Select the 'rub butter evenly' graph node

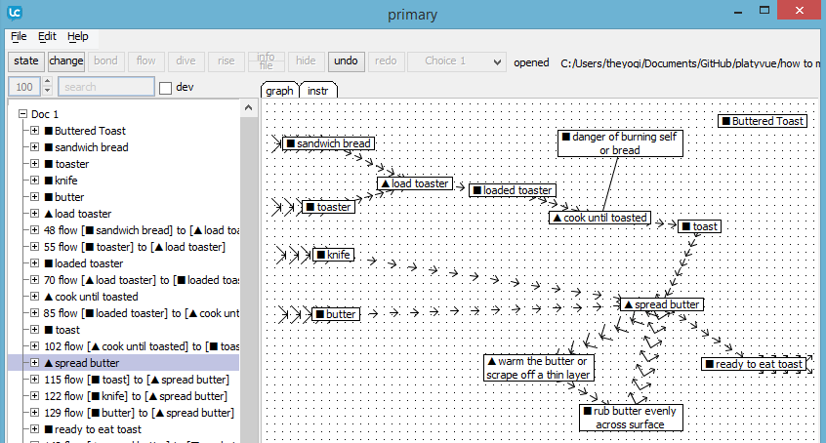(631, 418)
